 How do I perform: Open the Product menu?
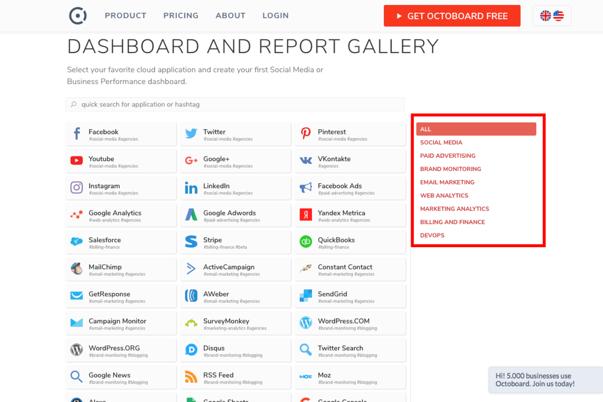[125, 15]
